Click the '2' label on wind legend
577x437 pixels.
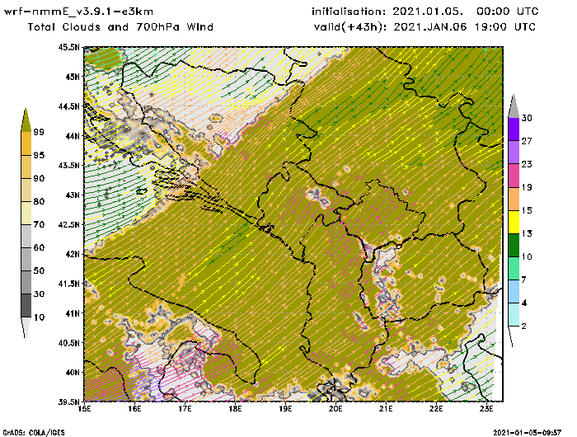click(x=524, y=327)
